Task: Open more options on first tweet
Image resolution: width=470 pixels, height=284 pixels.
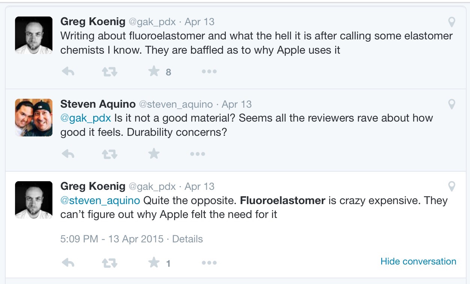Action: 209,71
